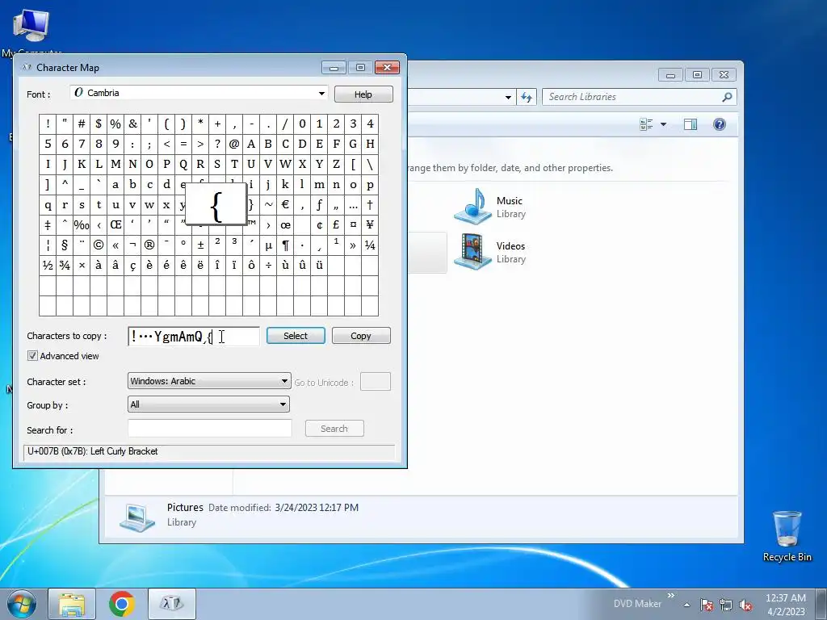Select the section sign § cell
The width and height of the screenshot is (827, 620).
pyautogui.click(x=65, y=245)
